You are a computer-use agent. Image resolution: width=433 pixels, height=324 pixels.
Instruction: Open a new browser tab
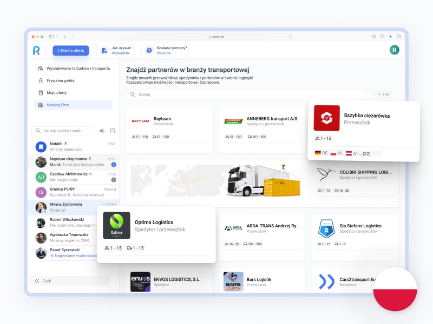point(390,36)
